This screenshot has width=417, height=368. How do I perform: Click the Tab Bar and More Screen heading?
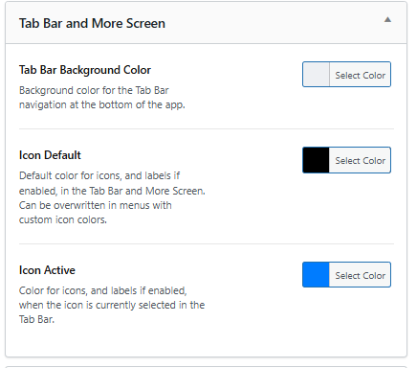[92, 23]
